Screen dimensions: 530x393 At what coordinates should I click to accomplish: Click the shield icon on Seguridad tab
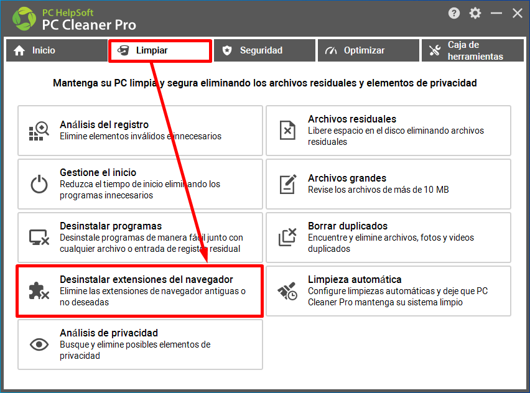click(x=227, y=50)
